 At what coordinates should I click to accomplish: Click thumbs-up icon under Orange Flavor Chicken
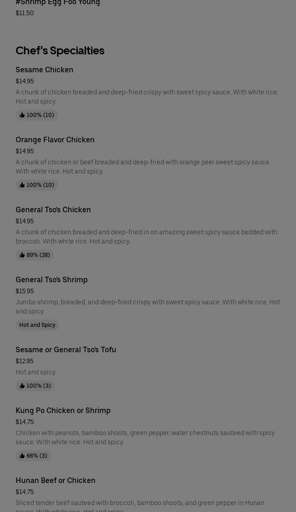(x=22, y=185)
